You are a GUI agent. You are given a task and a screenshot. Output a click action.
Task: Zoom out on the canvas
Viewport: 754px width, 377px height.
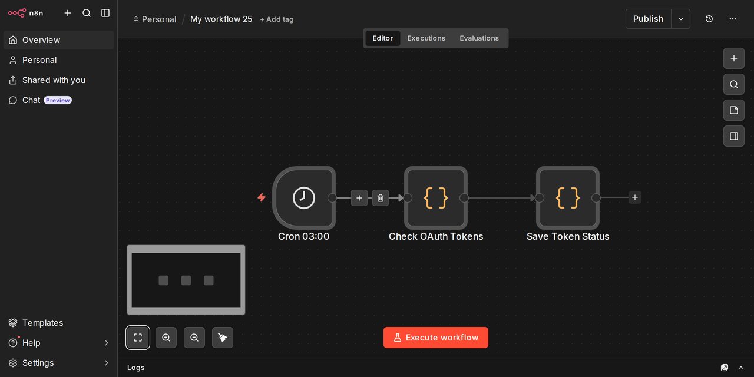tap(194, 338)
